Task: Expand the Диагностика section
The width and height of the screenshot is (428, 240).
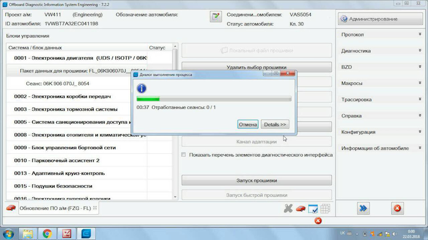Action: 381,51
